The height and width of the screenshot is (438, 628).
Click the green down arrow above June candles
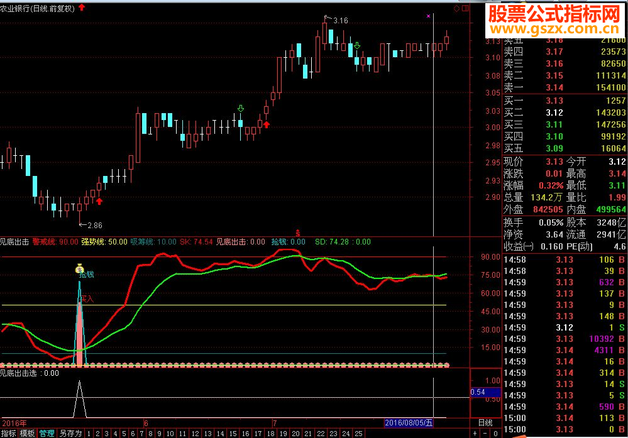point(240,109)
